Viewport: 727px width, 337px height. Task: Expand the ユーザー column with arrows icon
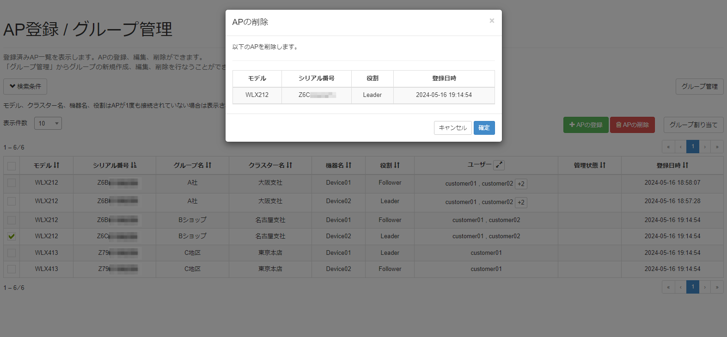coord(499,165)
